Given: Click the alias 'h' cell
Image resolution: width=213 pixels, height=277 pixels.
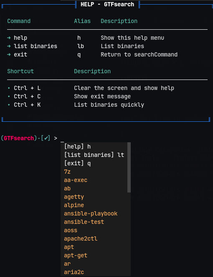Looking at the screenshot, I should (x=79, y=38).
